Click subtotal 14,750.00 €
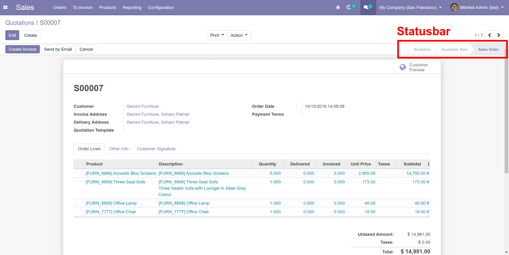This screenshot has height=255, width=509. tap(418, 173)
